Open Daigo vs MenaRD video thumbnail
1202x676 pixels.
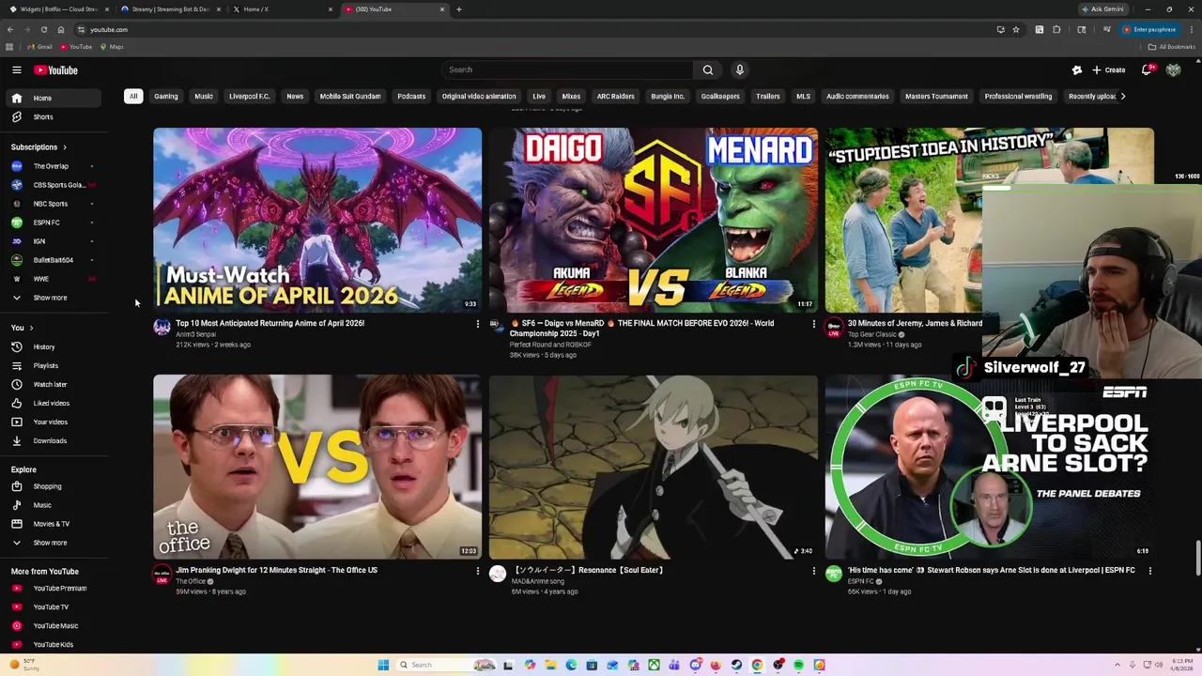pos(654,220)
